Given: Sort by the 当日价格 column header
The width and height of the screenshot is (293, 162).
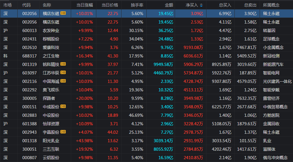Looking at the screenshot, I should point(110,5).
